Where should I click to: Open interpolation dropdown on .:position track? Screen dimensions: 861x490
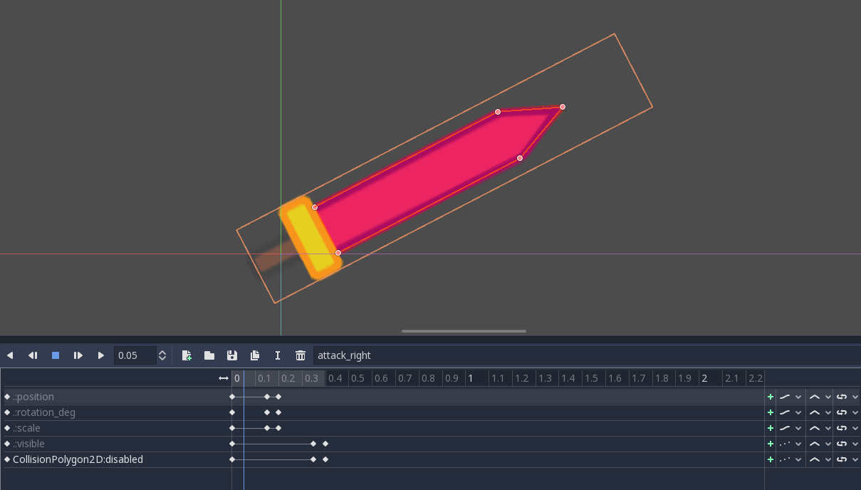[x=819, y=397]
